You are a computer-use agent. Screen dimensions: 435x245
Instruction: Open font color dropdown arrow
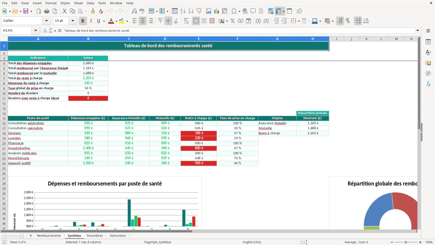pos(116,21)
